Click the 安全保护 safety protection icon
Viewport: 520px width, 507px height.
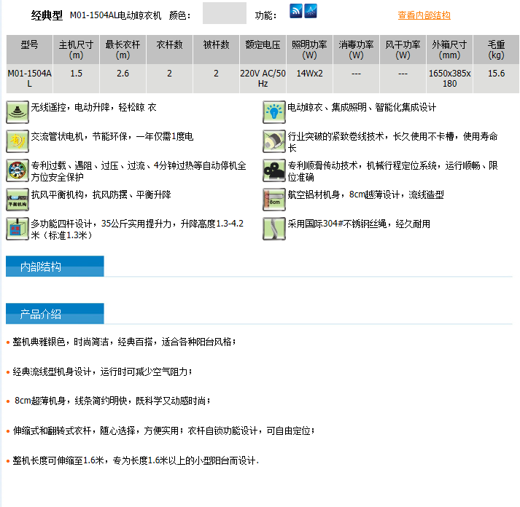18,170
